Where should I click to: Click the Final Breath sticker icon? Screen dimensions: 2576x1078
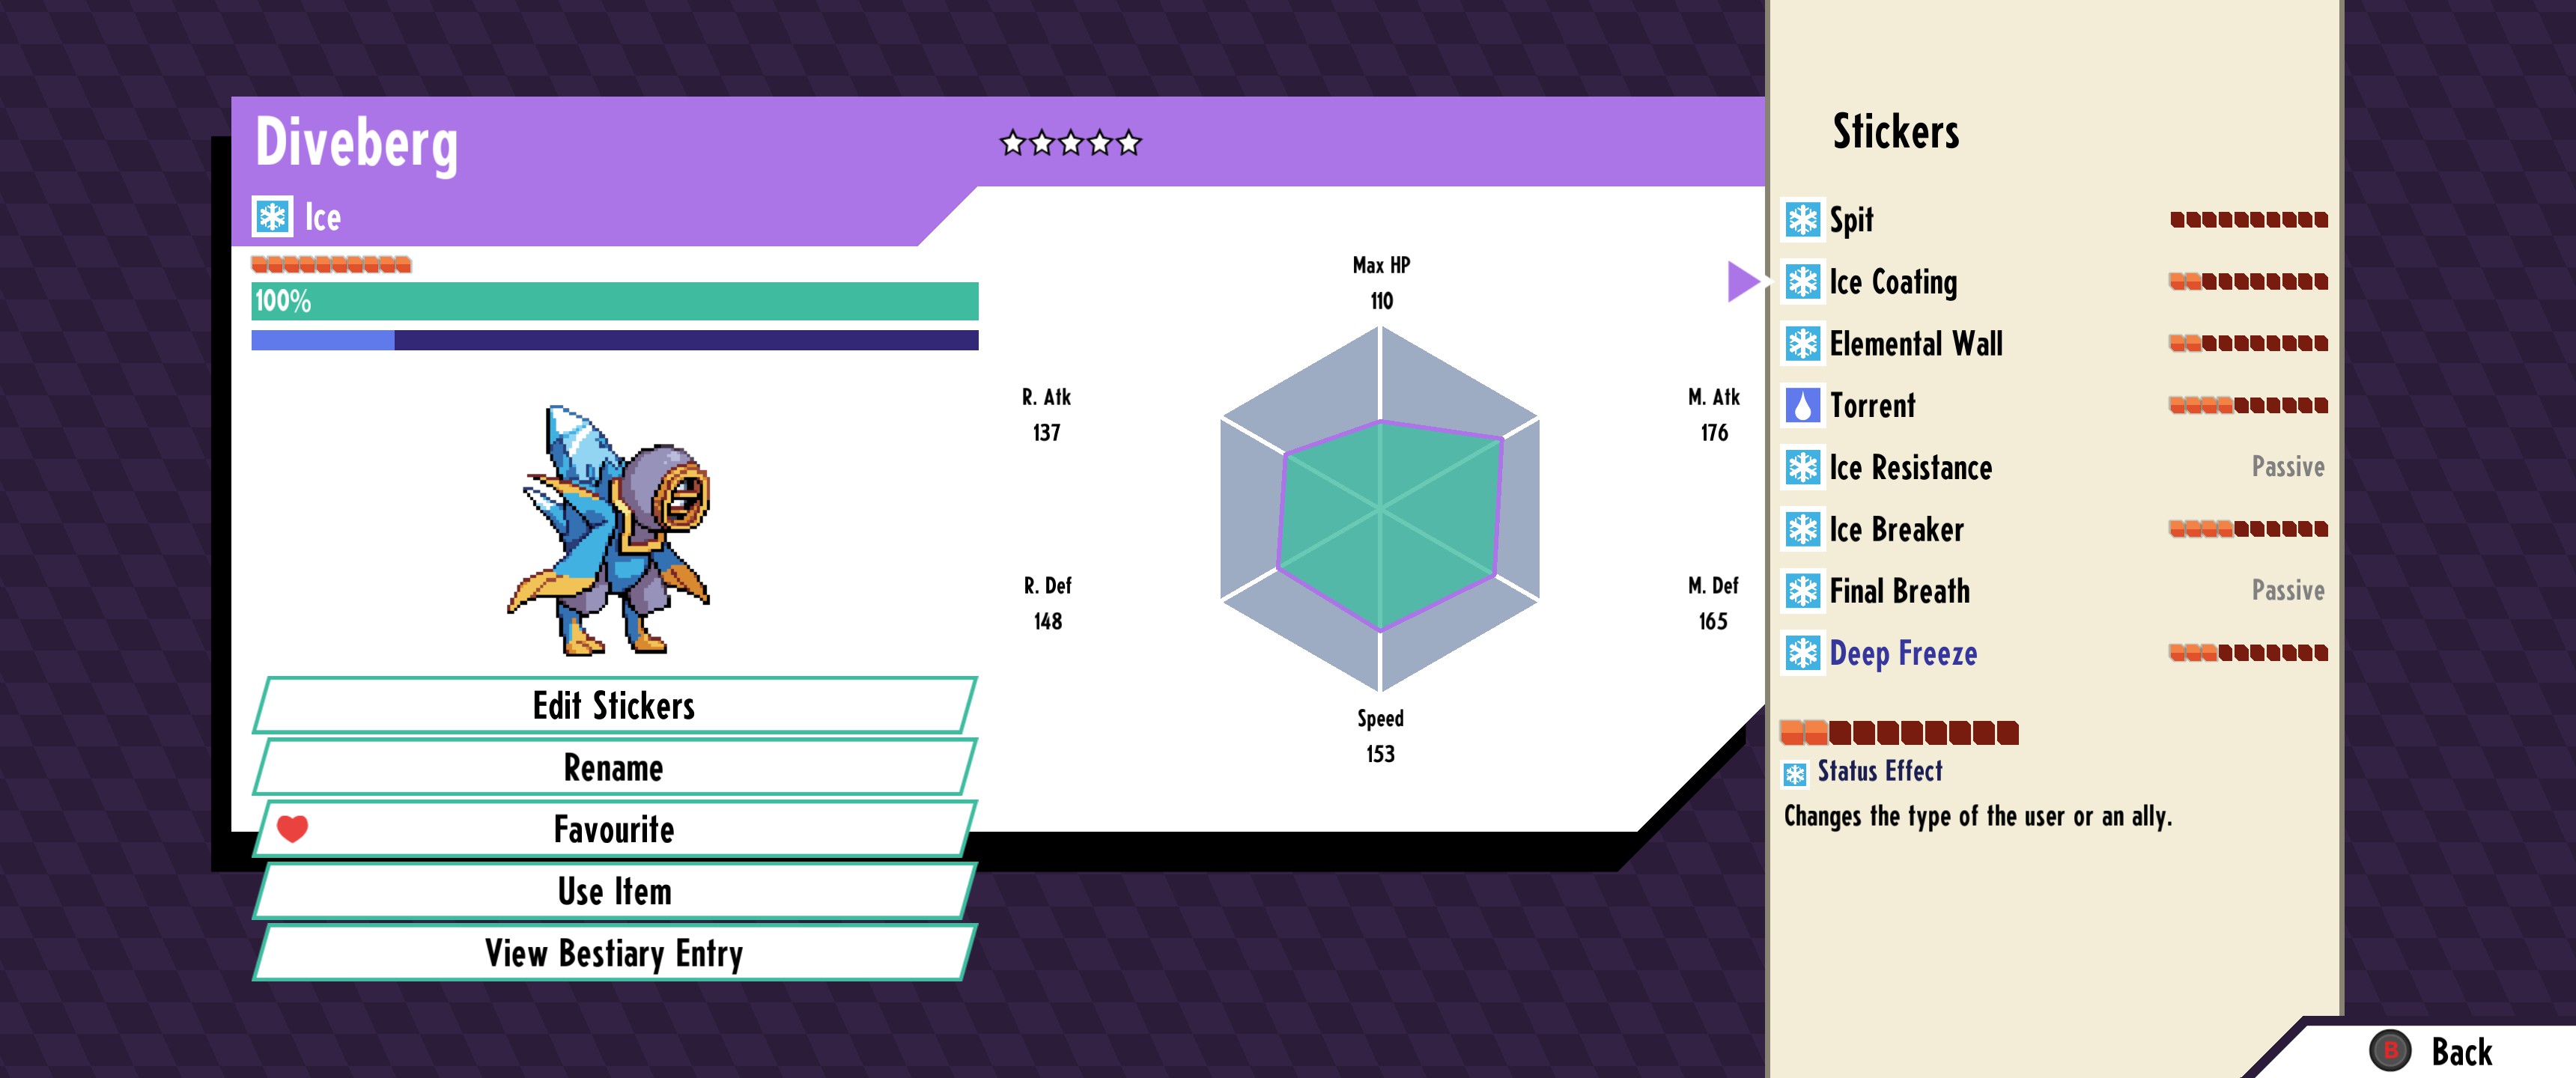point(1802,592)
